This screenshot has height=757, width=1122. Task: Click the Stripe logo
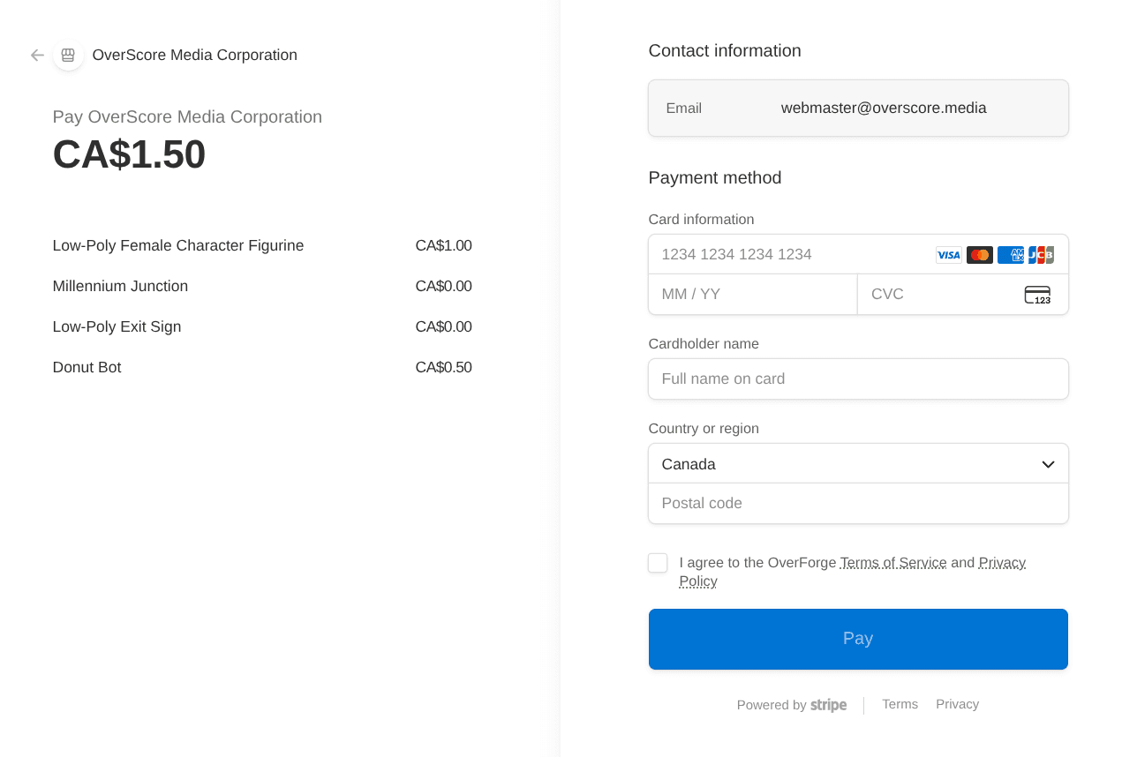(x=828, y=705)
